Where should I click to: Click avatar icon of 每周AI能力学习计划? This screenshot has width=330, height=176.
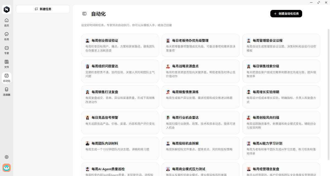coord(249,143)
